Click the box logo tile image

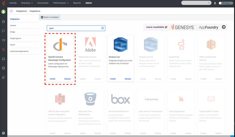tap(120, 99)
